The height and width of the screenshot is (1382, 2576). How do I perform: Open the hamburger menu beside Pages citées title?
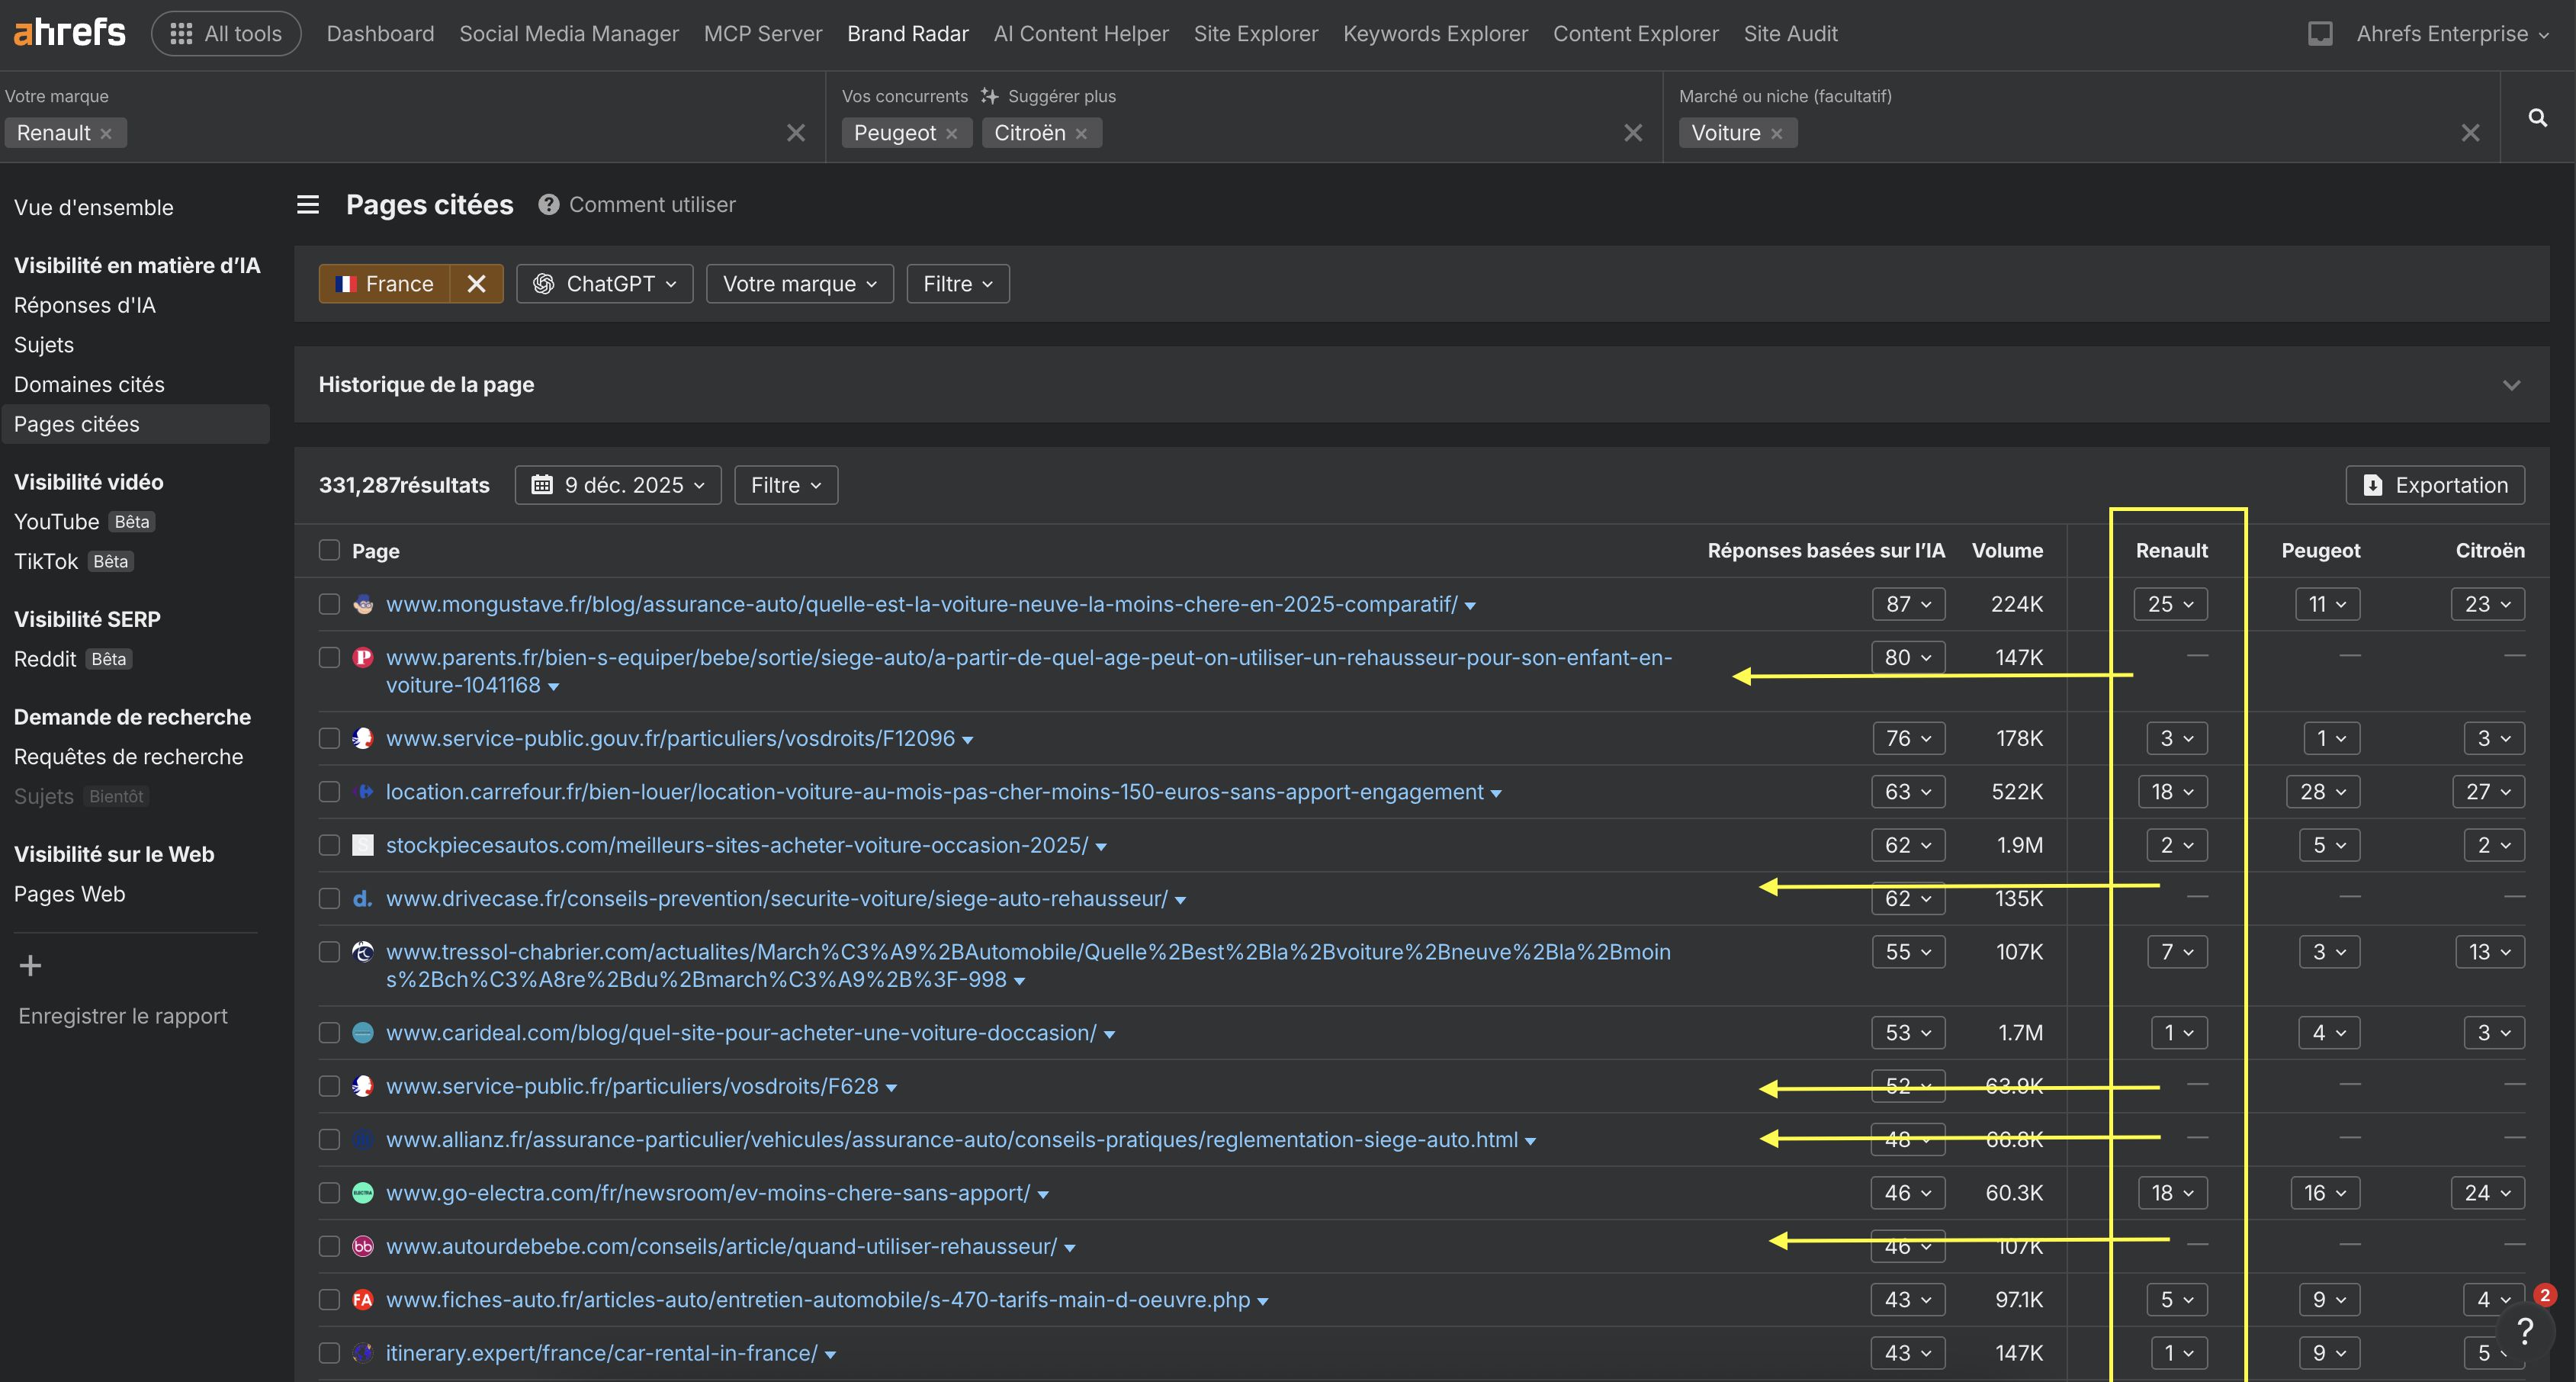tap(307, 204)
